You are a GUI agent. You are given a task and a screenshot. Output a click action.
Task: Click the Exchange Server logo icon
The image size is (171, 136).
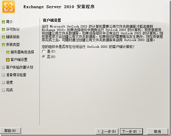[x=8, y=7]
